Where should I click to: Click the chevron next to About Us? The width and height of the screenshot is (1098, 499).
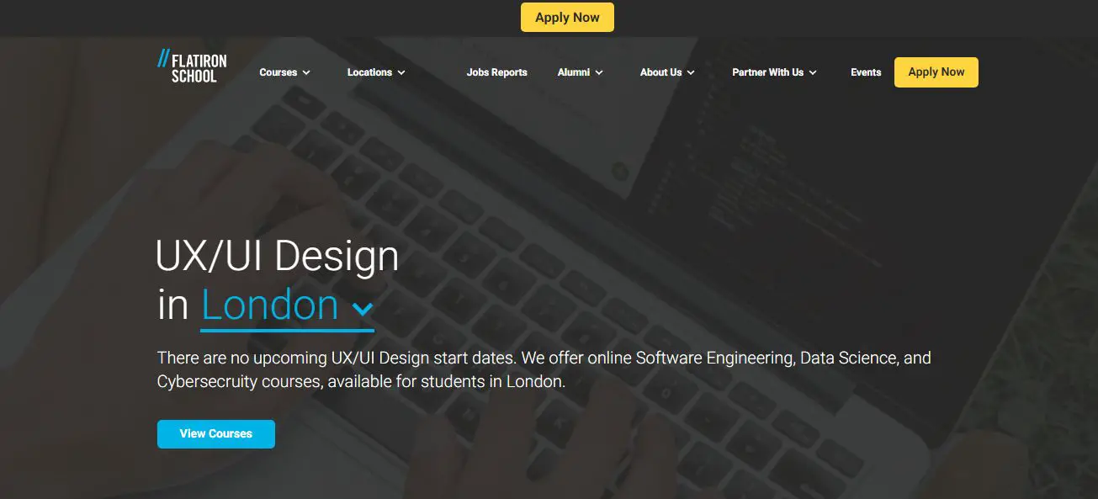coord(691,72)
